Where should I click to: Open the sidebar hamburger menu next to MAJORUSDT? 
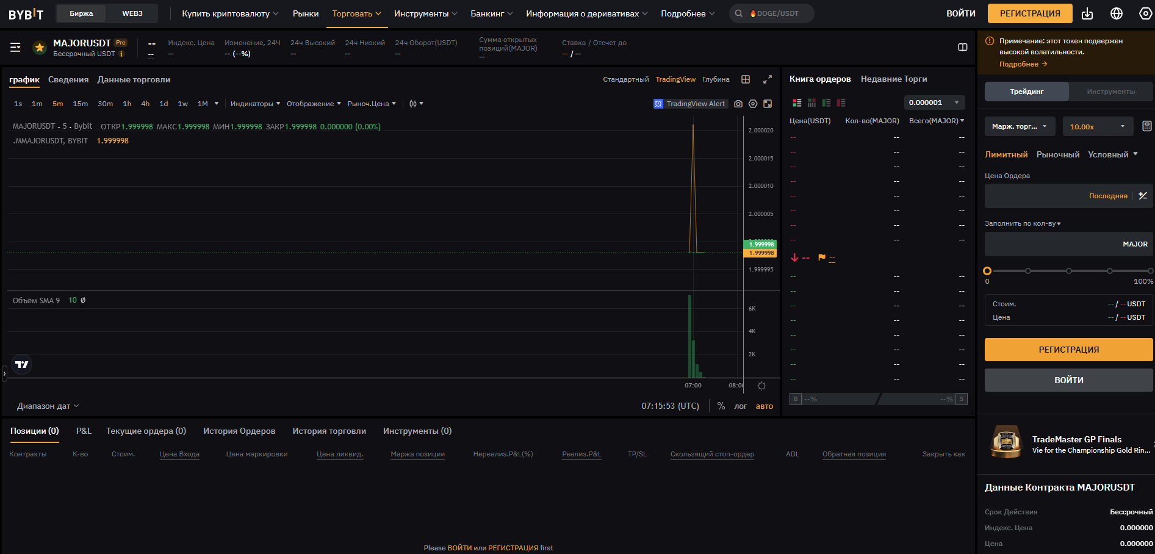(x=15, y=47)
